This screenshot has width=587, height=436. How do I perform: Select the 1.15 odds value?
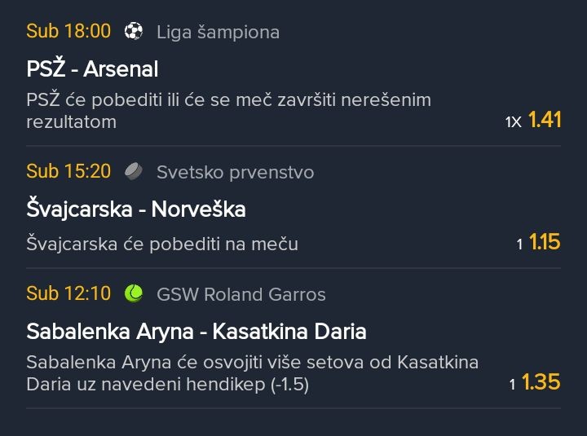(545, 242)
